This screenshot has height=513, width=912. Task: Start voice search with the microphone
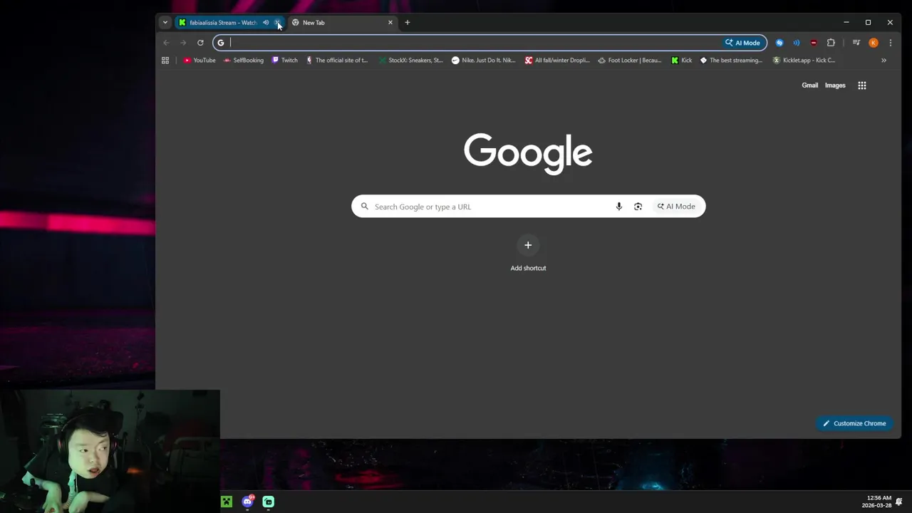[619, 207]
